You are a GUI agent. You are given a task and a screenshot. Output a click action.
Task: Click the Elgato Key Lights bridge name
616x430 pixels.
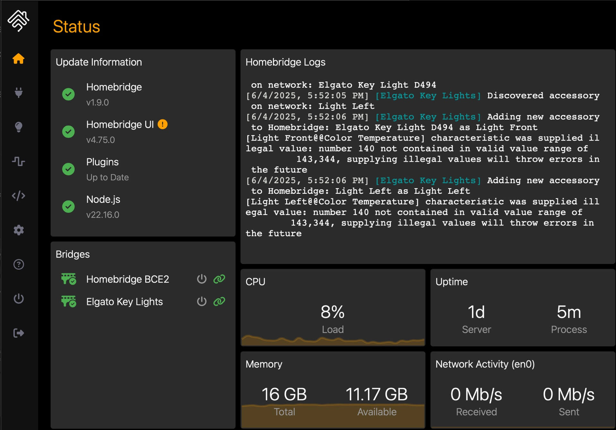point(124,302)
